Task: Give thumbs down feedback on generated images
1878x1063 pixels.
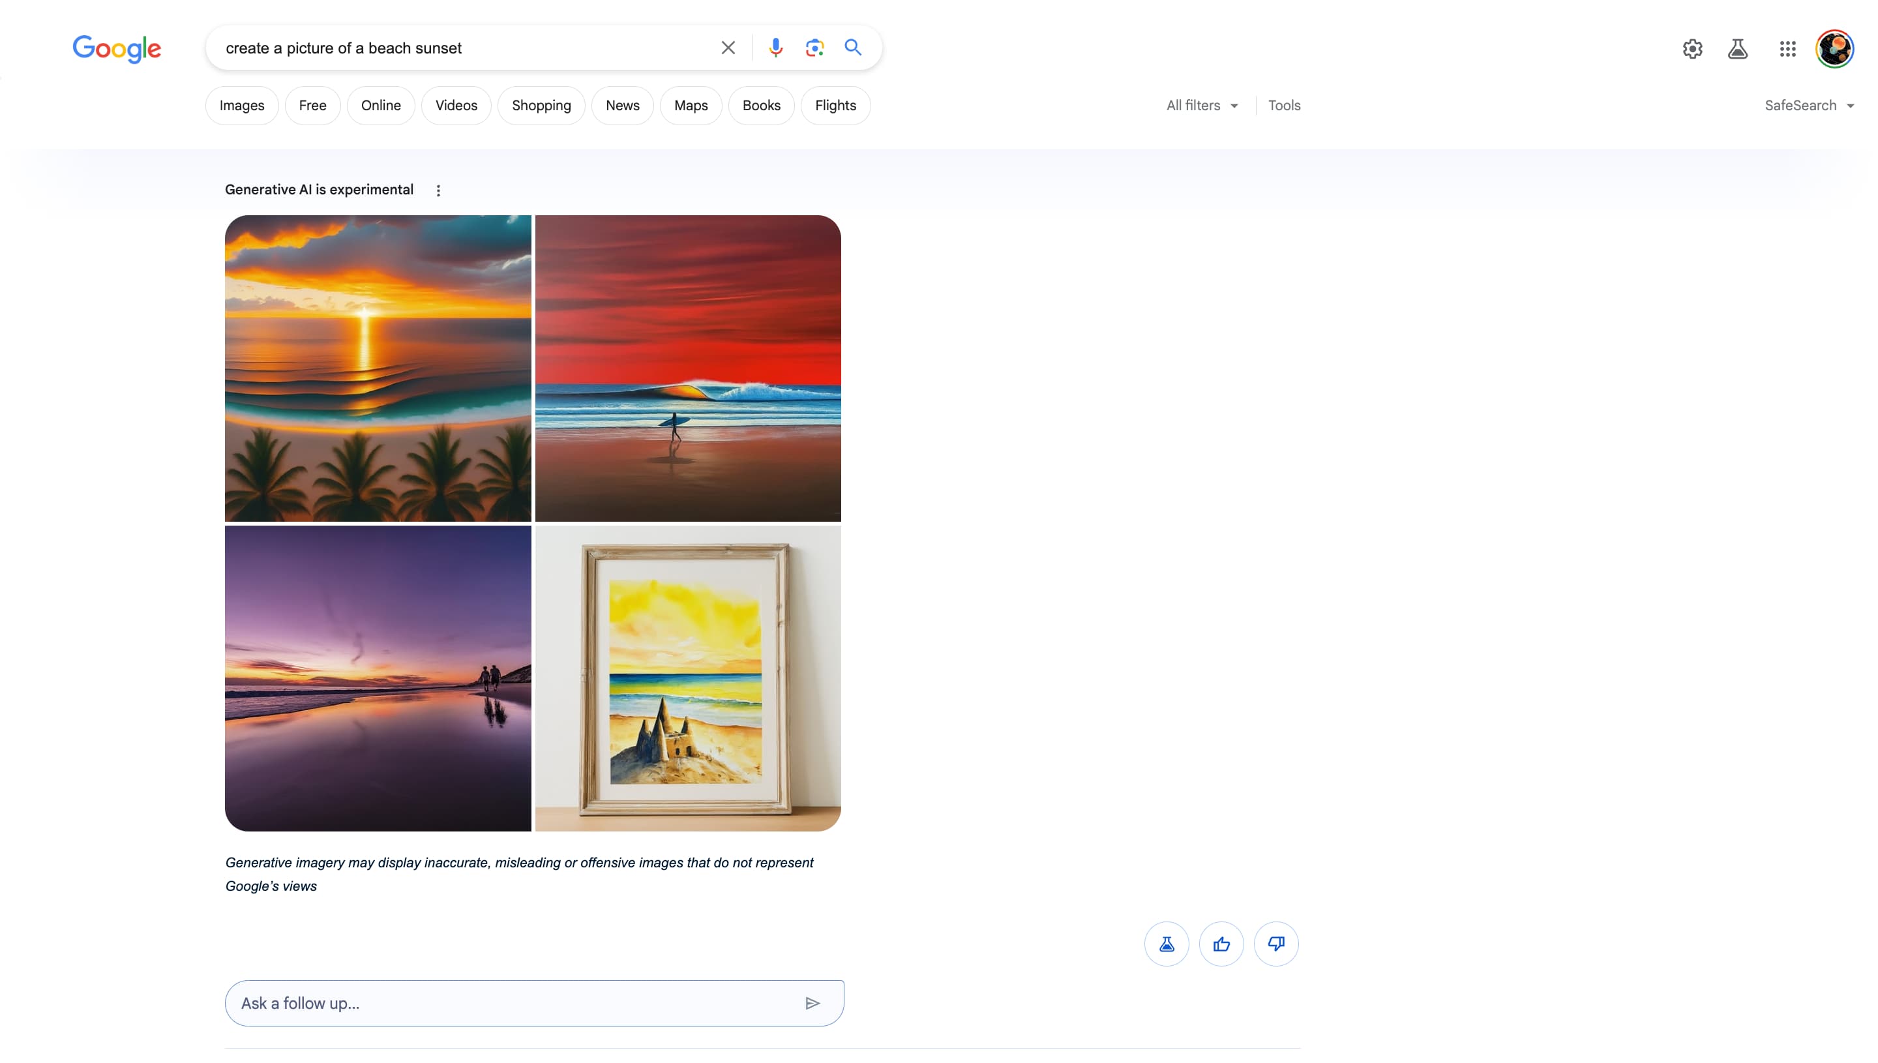Action: (x=1276, y=943)
